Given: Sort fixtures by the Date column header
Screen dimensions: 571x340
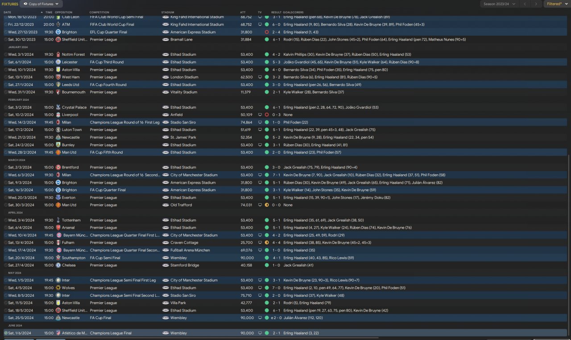Looking at the screenshot, I should pos(7,12).
